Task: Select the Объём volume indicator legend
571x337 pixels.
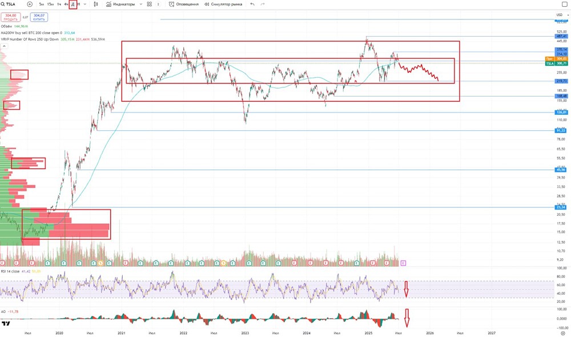Action: 14,26
